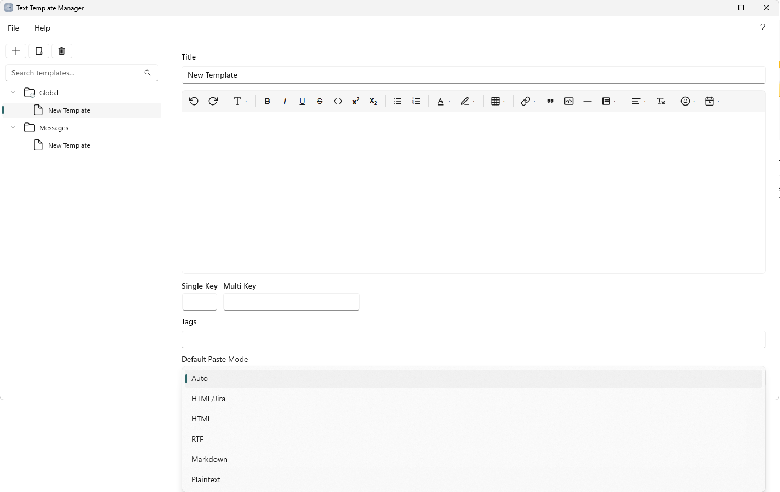780x492 pixels.
Task: Open the Help menu
Action: coord(42,28)
